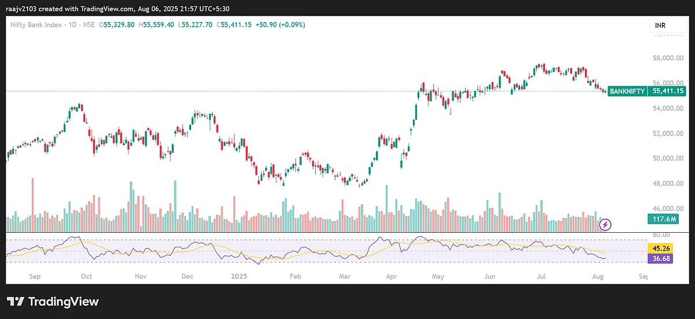
Task: Click the 52,000.00 price axis label
Action: tap(668, 133)
